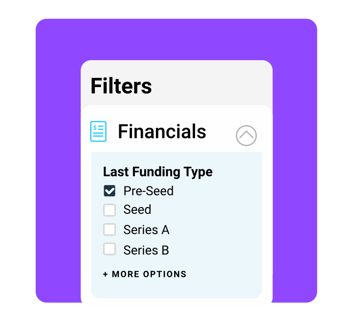Click the Last Funding Type heading
This screenshot has width=355, height=322.
click(x=157, y=172)
